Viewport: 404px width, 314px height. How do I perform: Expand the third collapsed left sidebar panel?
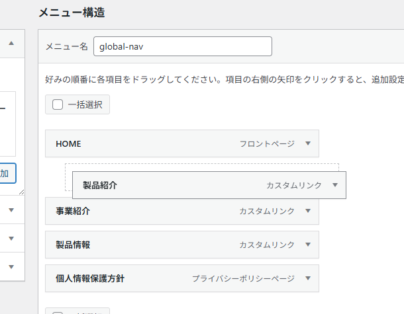11,266
